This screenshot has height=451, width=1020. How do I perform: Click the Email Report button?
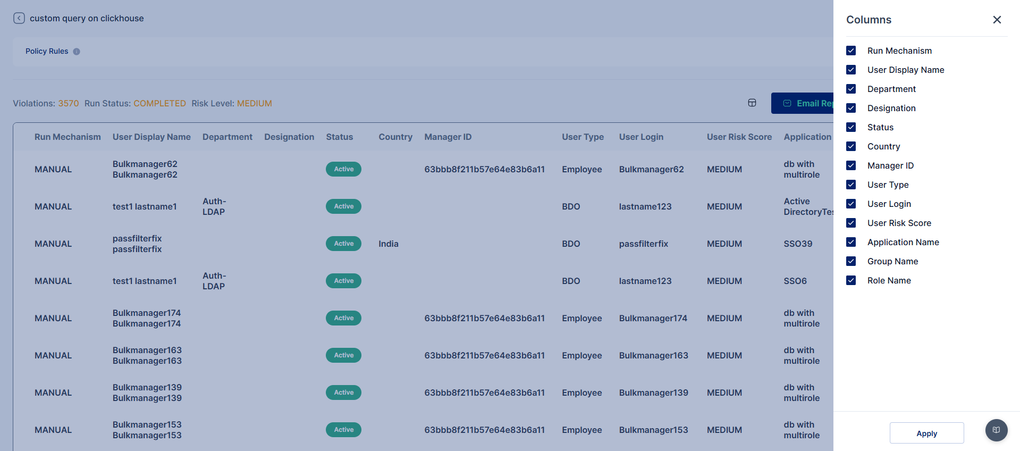[x=803, y=103]
